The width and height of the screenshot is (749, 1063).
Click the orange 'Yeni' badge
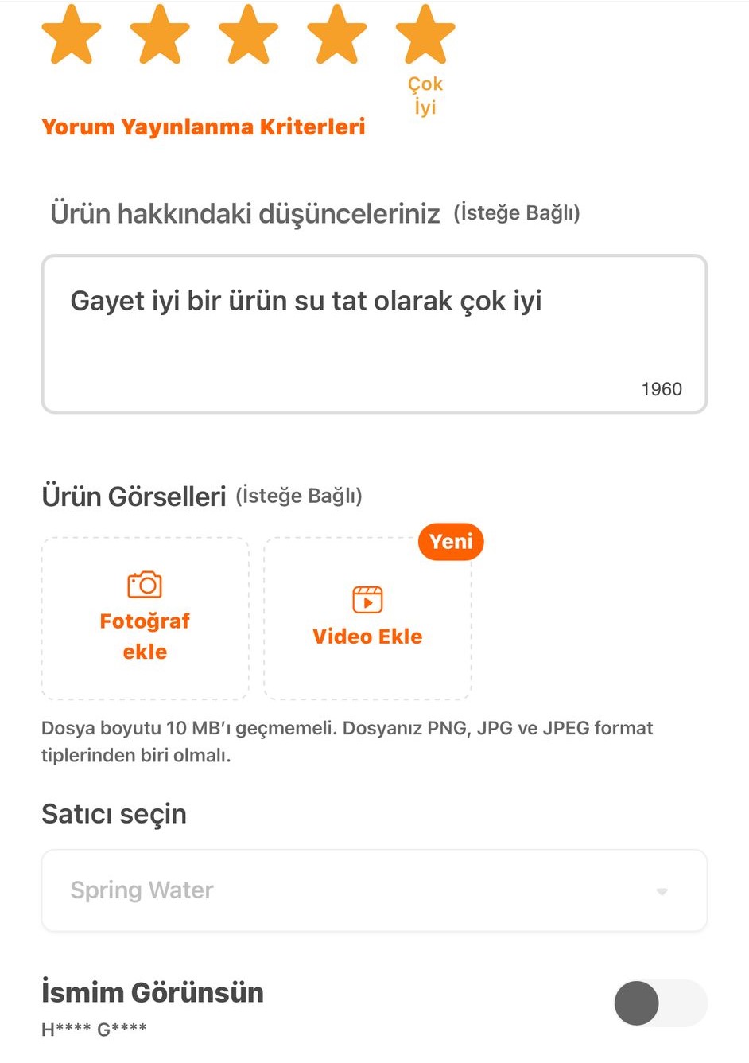click(x=451, y=542)
